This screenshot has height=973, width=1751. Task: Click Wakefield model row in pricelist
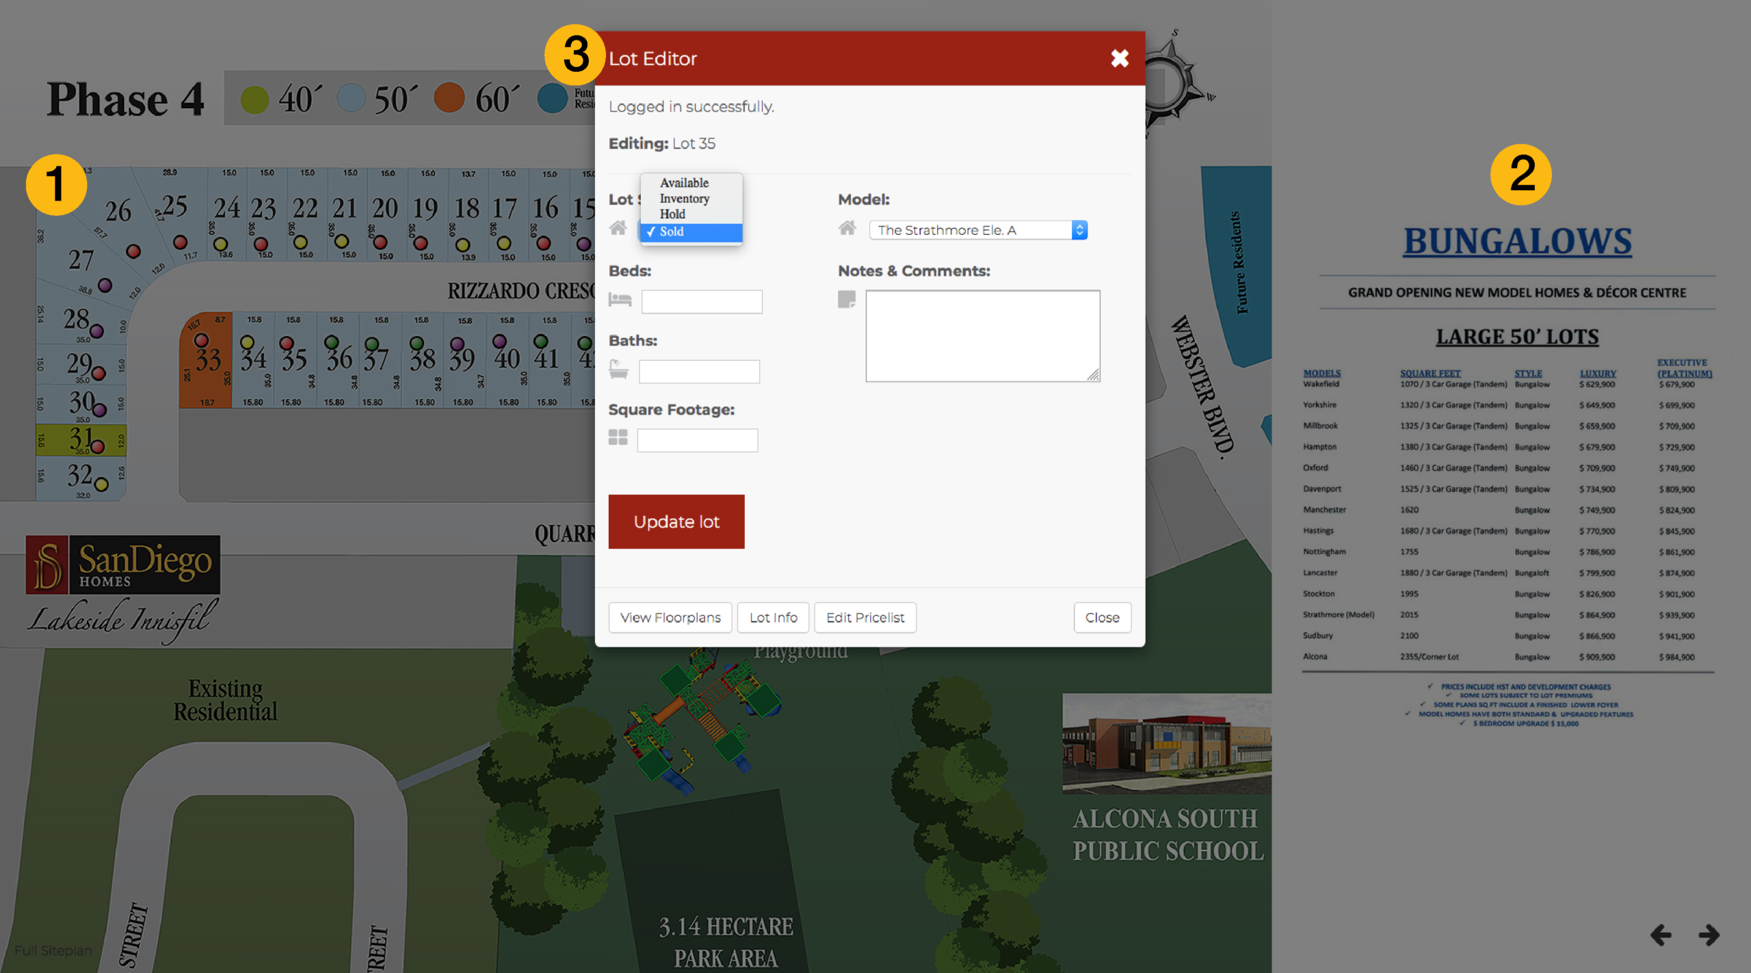1498,385
